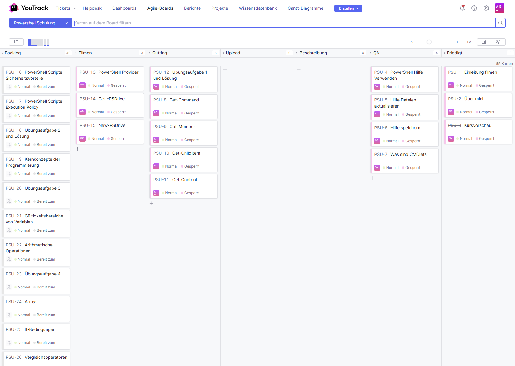Open Tickets page
515x366 pixels.
(63, 8)
